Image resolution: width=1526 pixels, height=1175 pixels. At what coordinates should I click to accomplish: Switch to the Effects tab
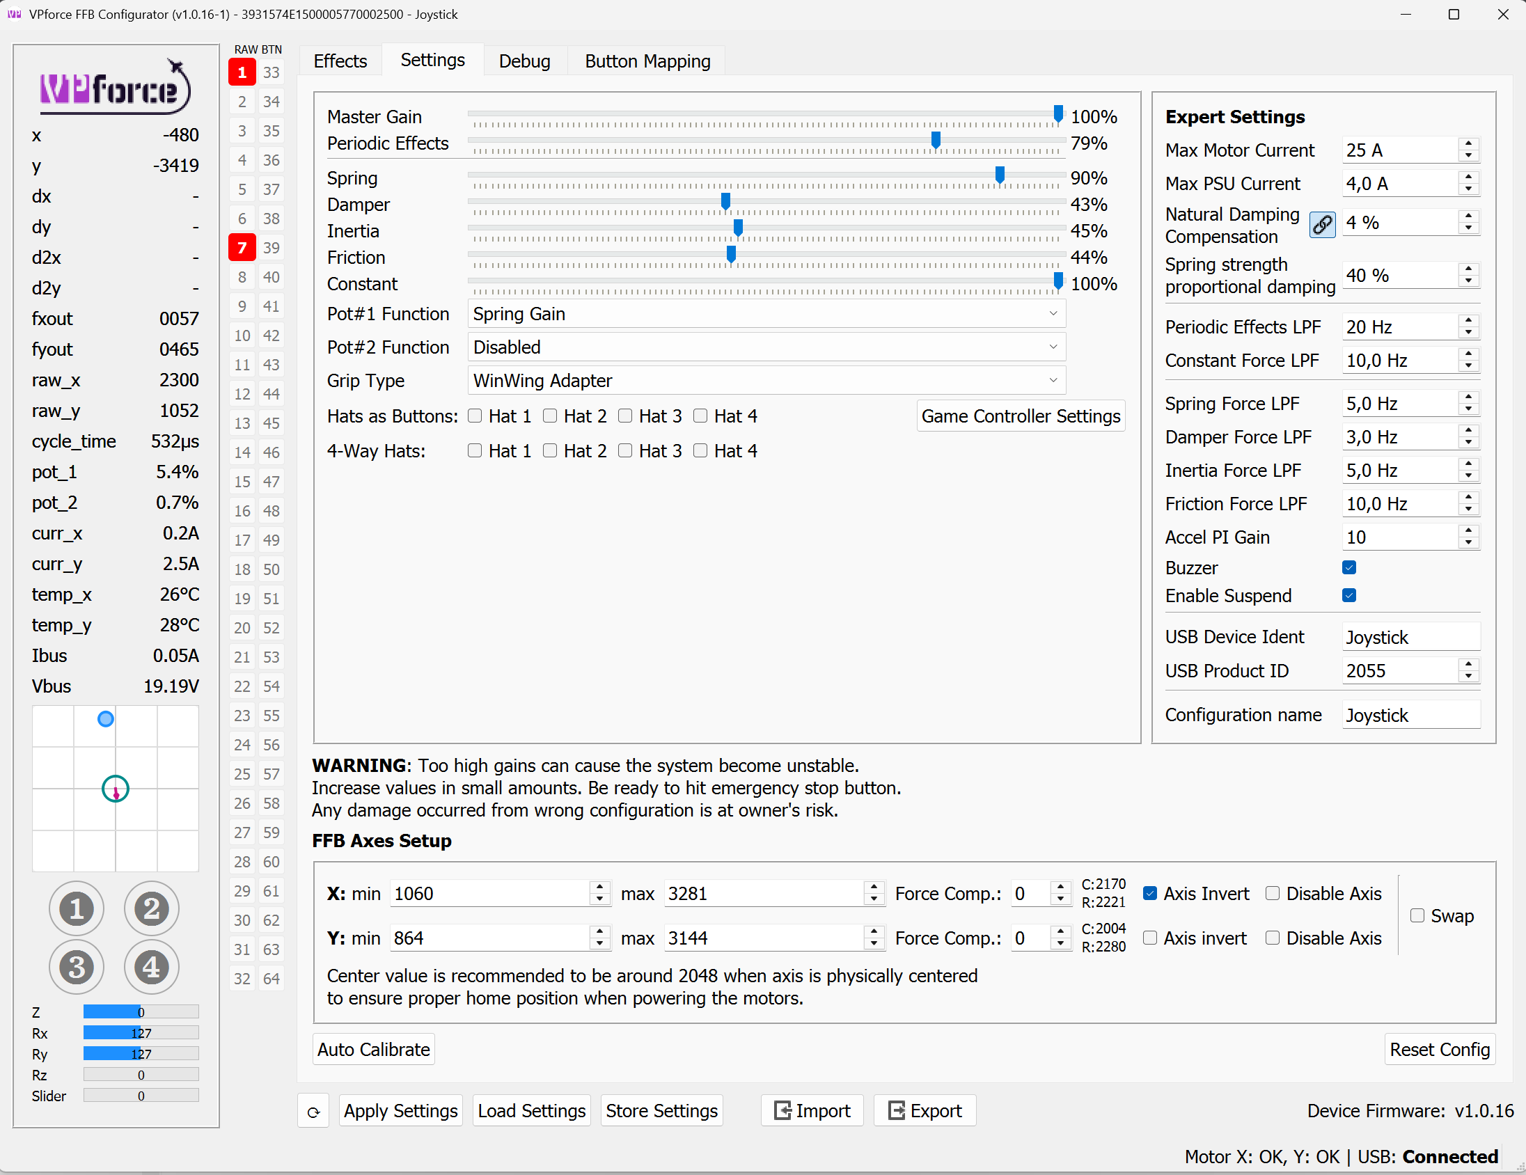click(340, 61)
